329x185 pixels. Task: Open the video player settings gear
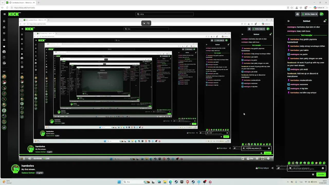tap(268, 159)
